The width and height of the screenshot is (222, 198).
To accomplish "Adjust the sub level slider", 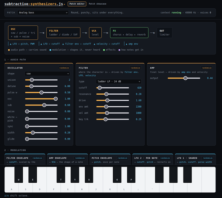I will tap(42, 105).
